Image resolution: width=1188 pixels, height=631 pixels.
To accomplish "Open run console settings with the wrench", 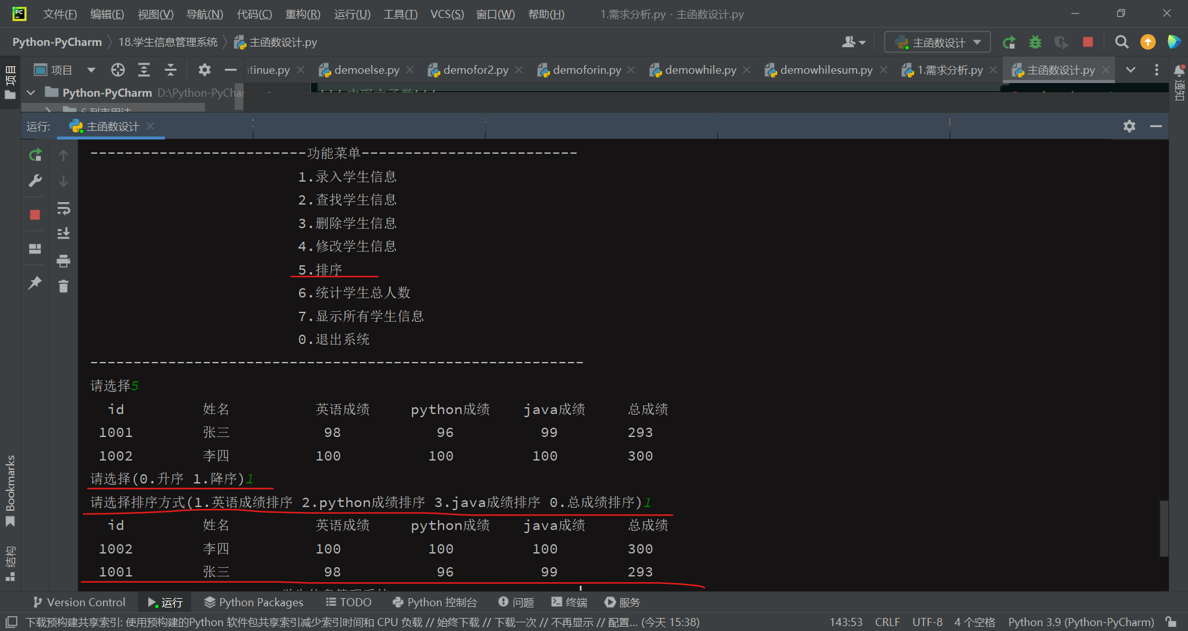I will (x=35, y=181).
